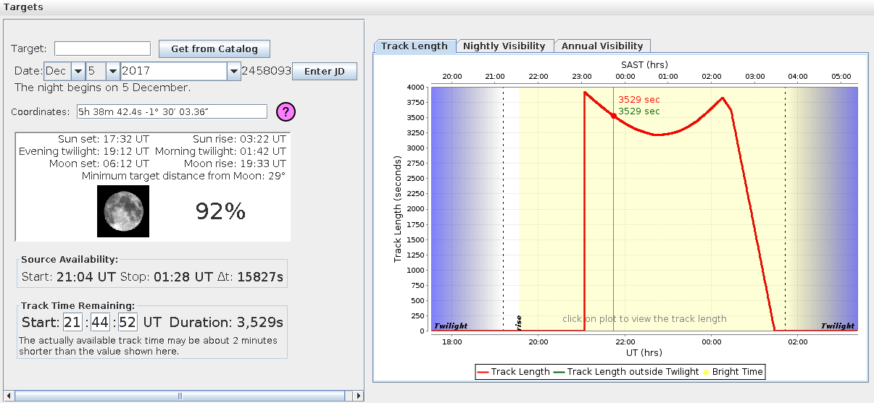
Task: Select the Start minute field showing 44
Action: pyautogui.click(x=99, y=322)
